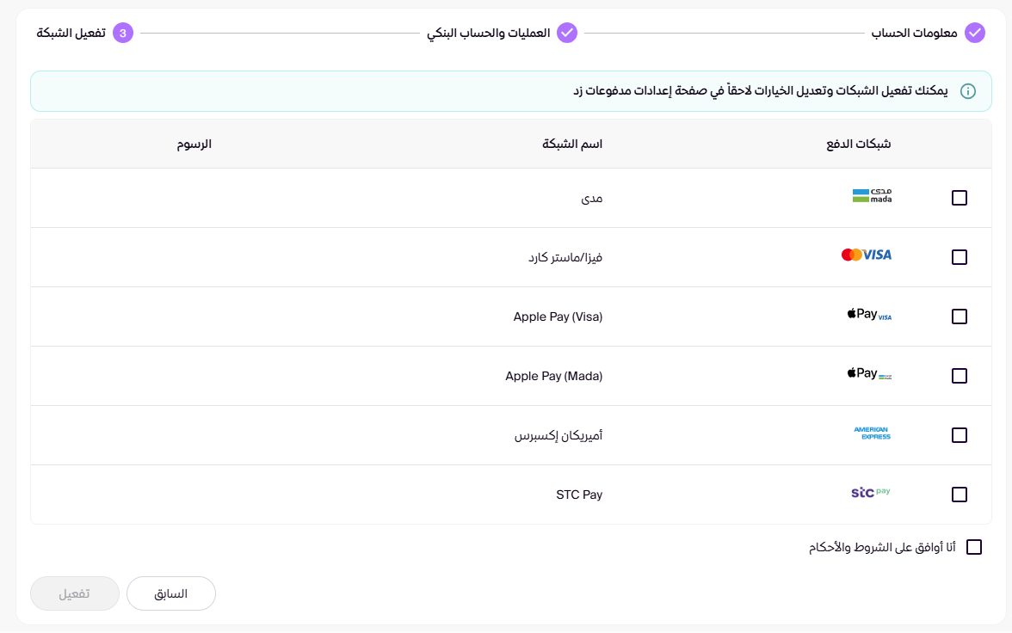This screenshot has height=633, width=1012.
Task: Click the السابق (Previous) button
Action: (x=171, y=593)
